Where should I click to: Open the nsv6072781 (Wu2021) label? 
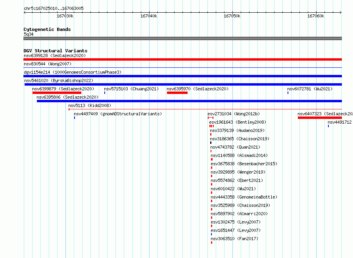[310, 89]
